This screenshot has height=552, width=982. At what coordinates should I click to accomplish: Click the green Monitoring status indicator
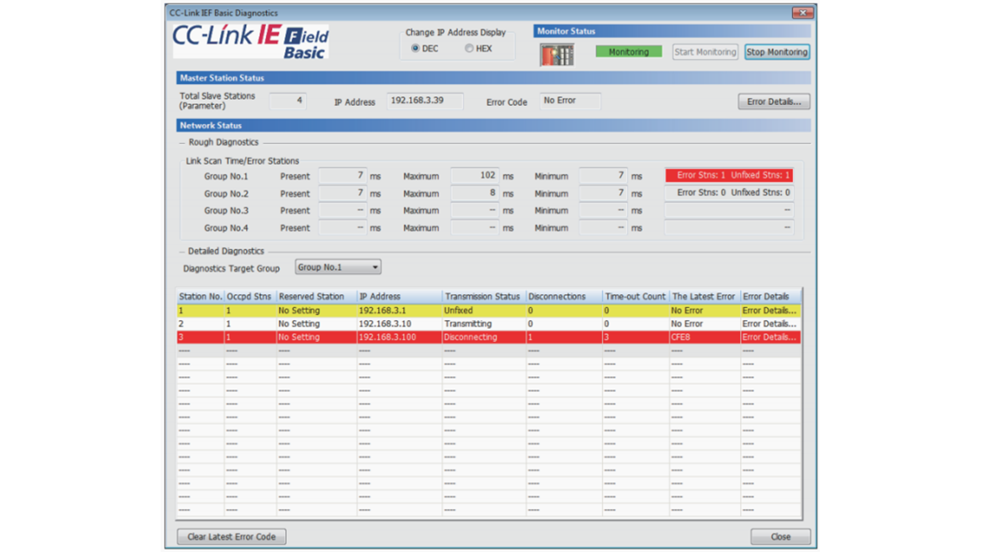tap(629, 52)
